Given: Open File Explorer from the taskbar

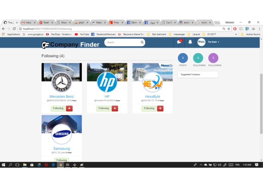Looking at the screenshot, I should (25, 165).
